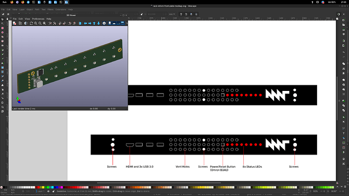Click the horizontal scrollbar below the canvas
349x196 pixels.
[x=159, y=183]
